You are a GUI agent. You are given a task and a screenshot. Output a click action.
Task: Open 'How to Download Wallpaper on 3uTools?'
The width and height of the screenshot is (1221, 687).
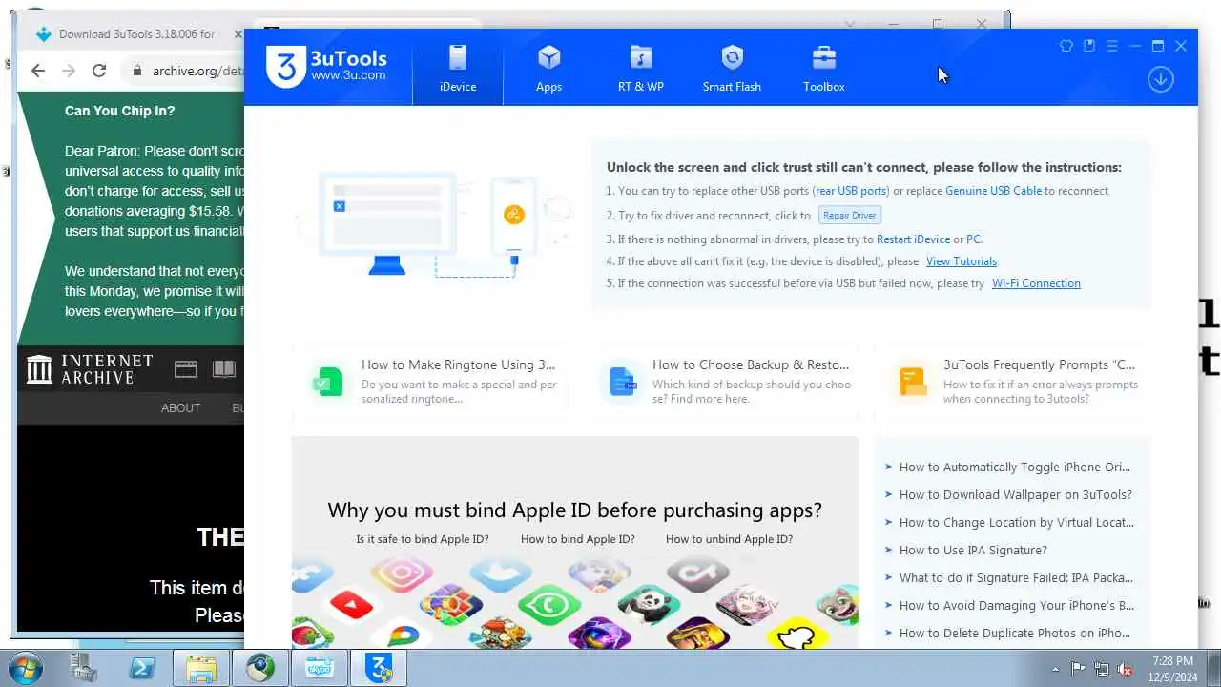1015,495
